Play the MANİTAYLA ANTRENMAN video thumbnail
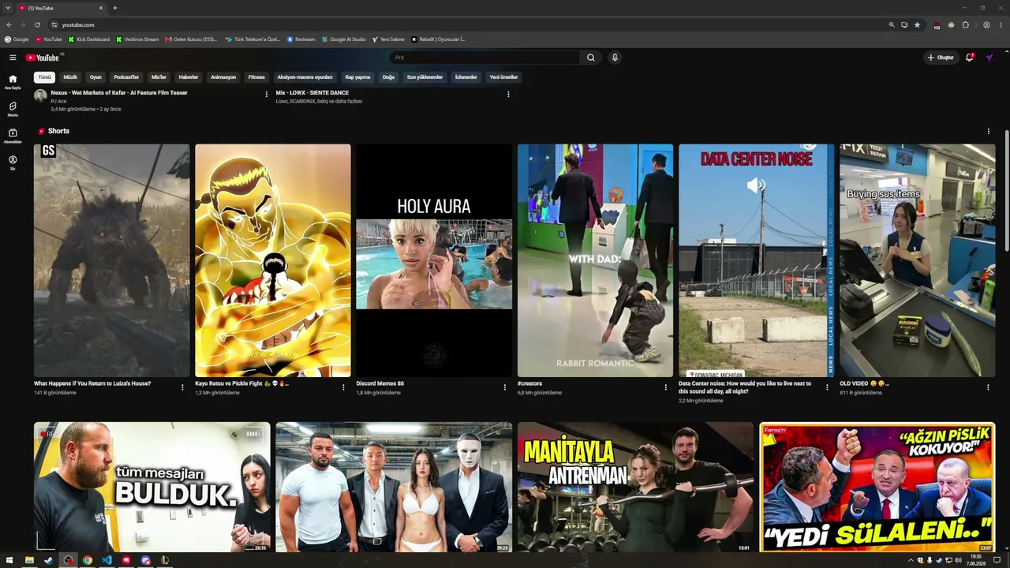Image resolution: width=1010 pixels, height=568 pixels. 635,488
